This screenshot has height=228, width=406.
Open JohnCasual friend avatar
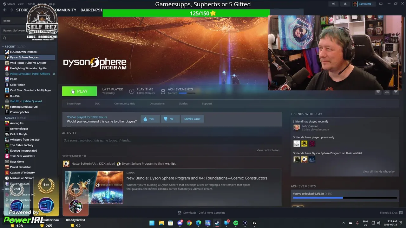pyautogui.click(x=297, y=127)
